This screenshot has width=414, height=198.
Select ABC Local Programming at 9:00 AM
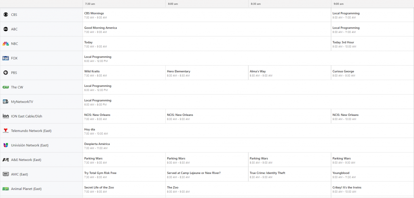pos(372,29)
